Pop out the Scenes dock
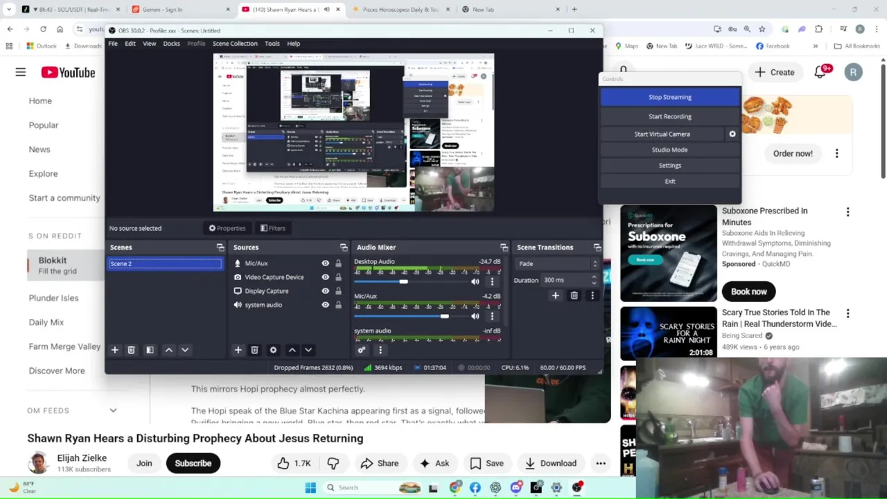The height and width of the screenshot is (499, 887). (x=220, y=247)
